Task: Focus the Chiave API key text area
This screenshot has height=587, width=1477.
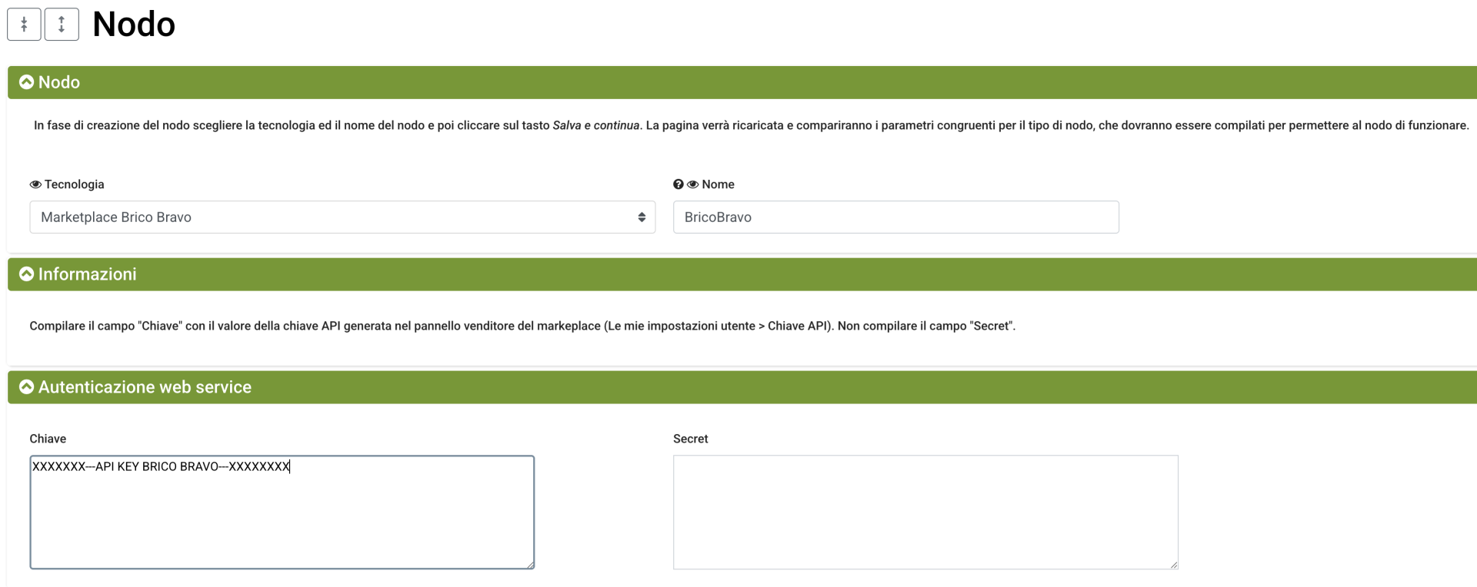Action: [x=282, y=512]
